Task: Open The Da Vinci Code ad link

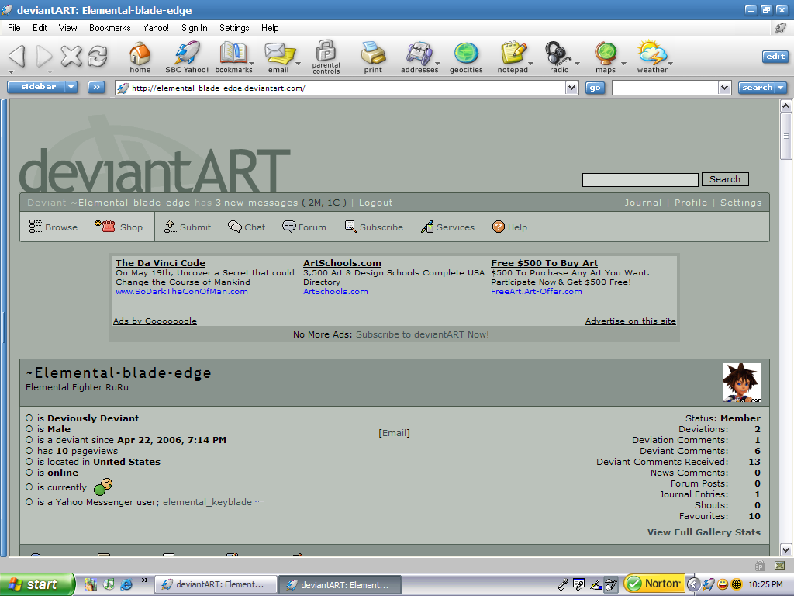Action: [x=161, y=263]
